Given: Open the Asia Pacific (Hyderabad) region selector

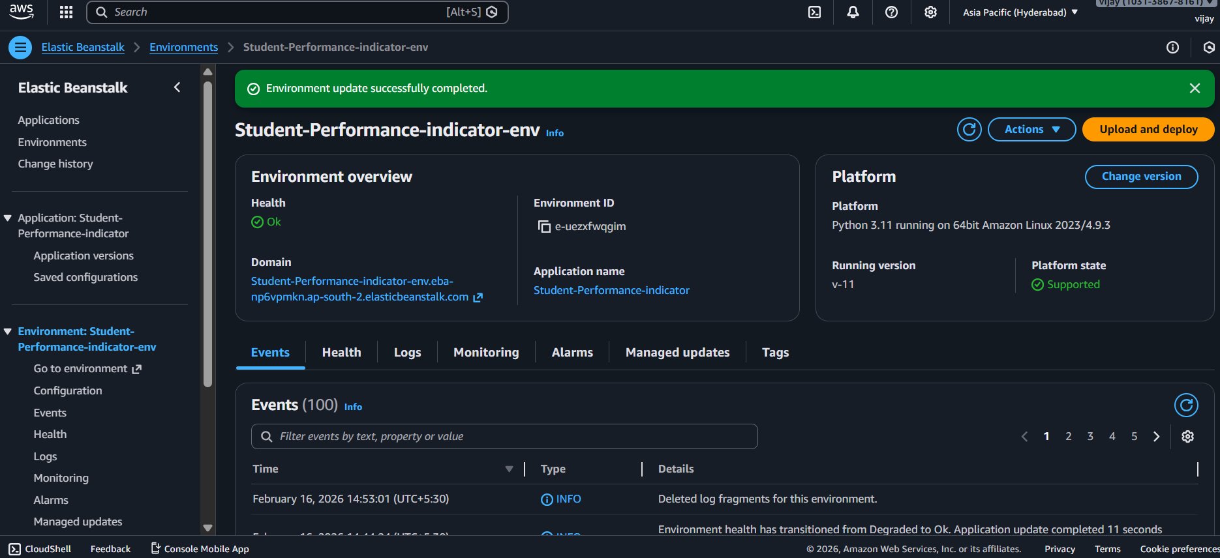Looking at the screenshot, I should [x=1020, y=12].
